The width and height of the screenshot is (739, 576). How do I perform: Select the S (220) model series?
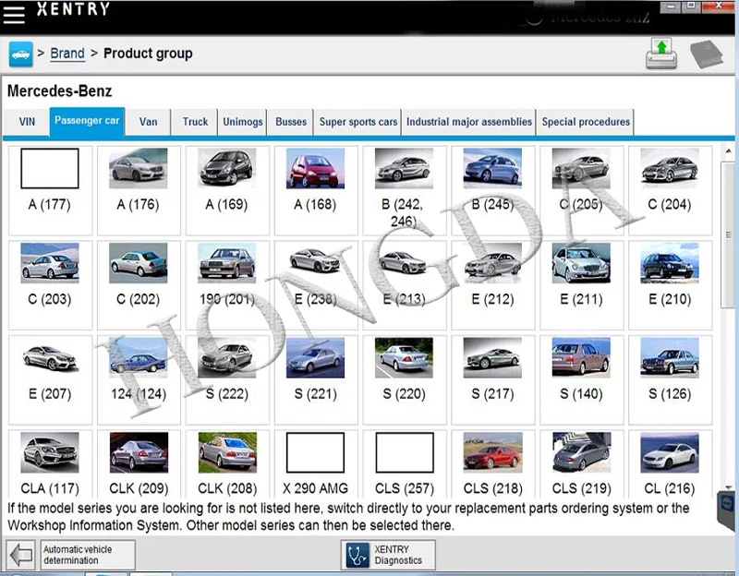click(405, 379)
